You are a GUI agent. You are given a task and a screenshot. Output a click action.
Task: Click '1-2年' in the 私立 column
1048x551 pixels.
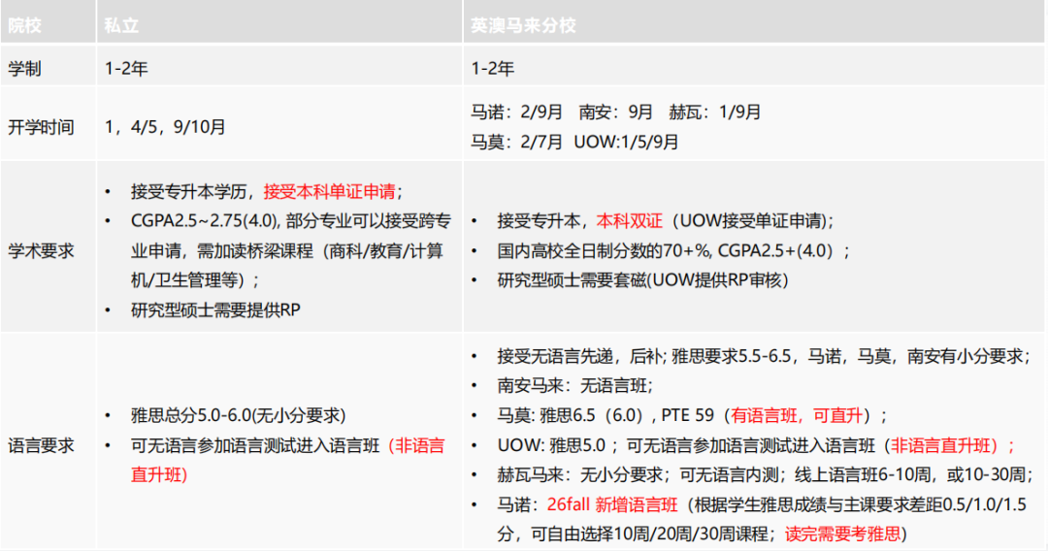pyautogui.click(x=126, y=68)
